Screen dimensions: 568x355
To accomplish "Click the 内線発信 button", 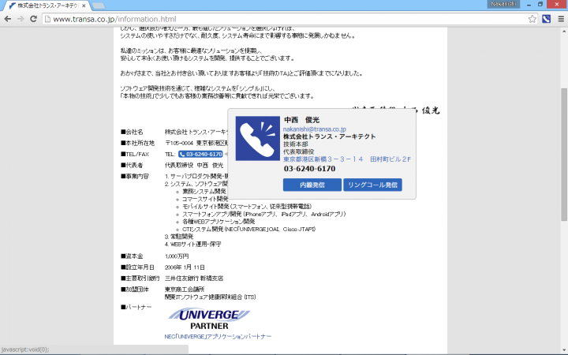I will 312,185.
